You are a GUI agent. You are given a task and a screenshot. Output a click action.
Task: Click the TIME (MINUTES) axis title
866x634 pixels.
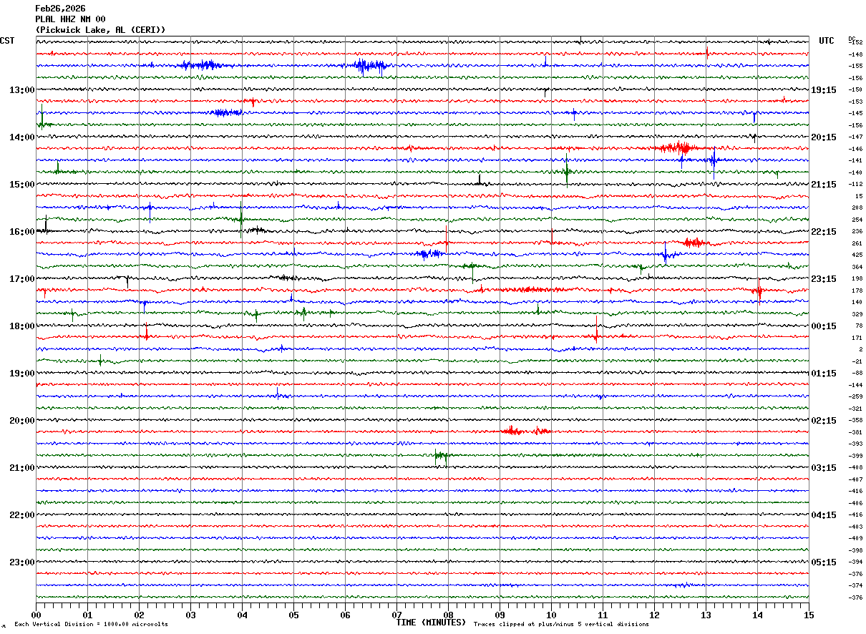pos(431,623)
